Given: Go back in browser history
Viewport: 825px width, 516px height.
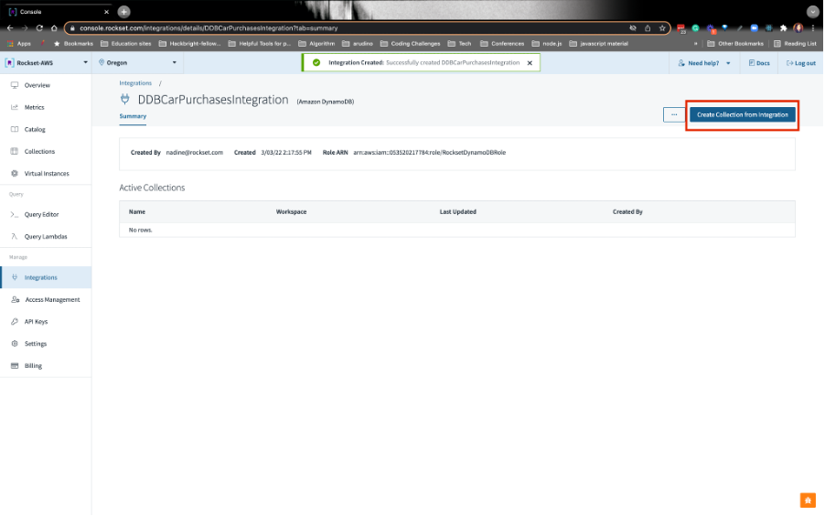Looking at the screenshot, I should (x=10, y=28).
